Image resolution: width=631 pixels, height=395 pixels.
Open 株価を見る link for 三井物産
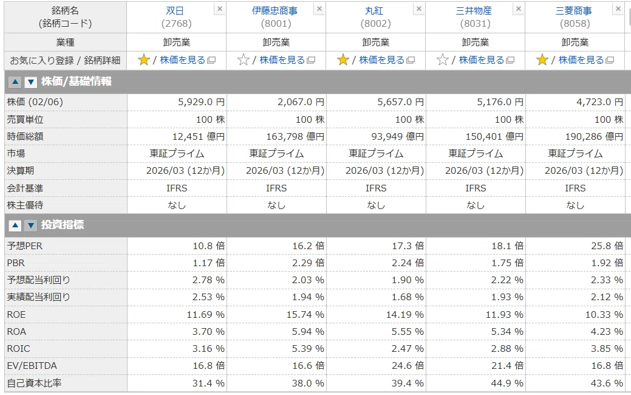point(482,60)
